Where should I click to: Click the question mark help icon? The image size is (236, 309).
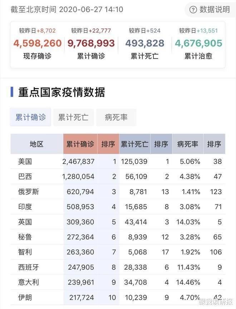point(193,10)
